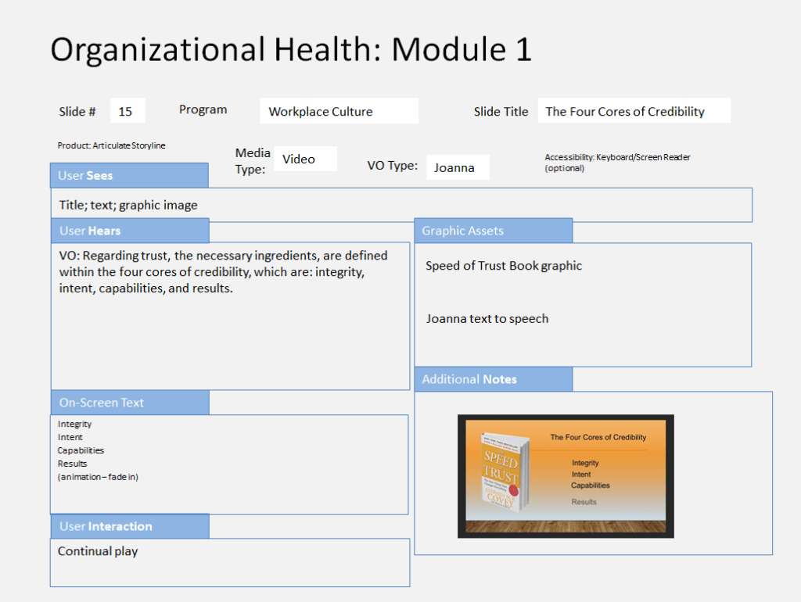Screen dimensions: 801x602
Task: Select the Media Type field 'Video'
Action: tap(304, 159)
